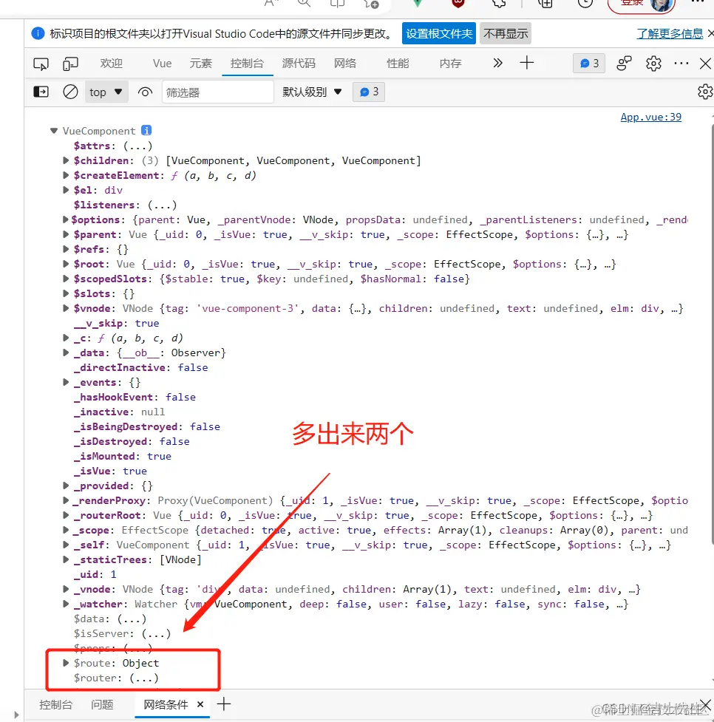The image size is (714, 722).
Task: Open the 控制台 drawer tab
Action: coord(55,704)
